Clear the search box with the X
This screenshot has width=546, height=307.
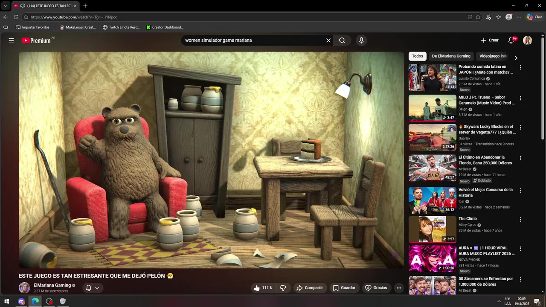[328, 41]
